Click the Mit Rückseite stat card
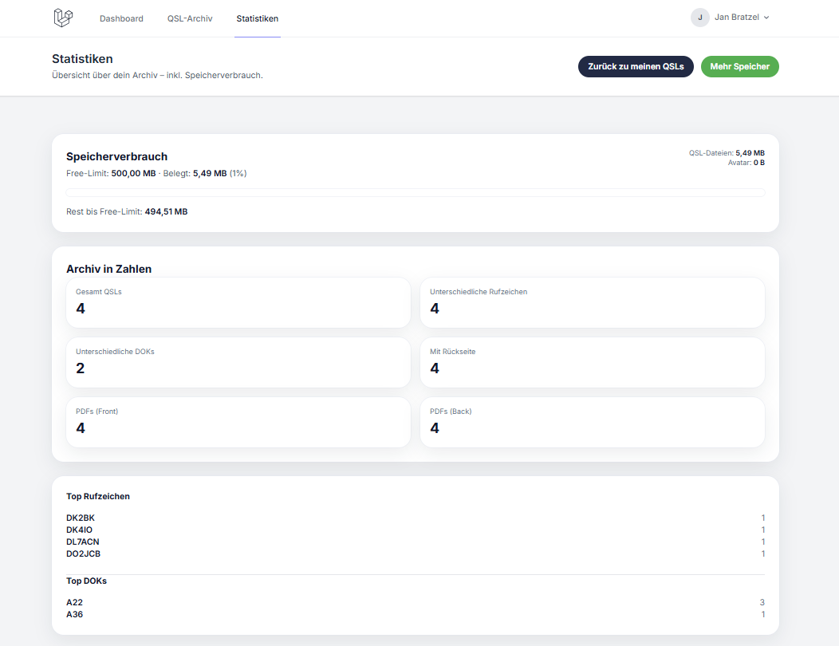Image resolution: width=839 pixels, height=646 pixels. 592,362
